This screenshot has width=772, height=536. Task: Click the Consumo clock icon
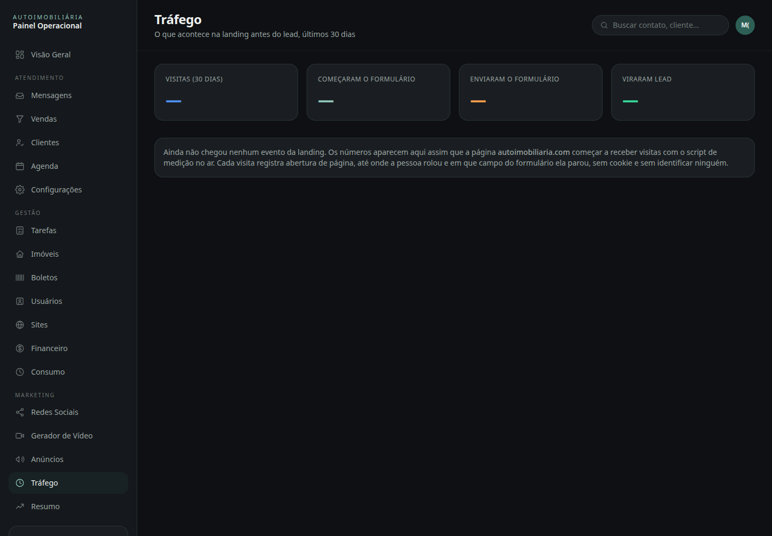click(x=20, y=372)
